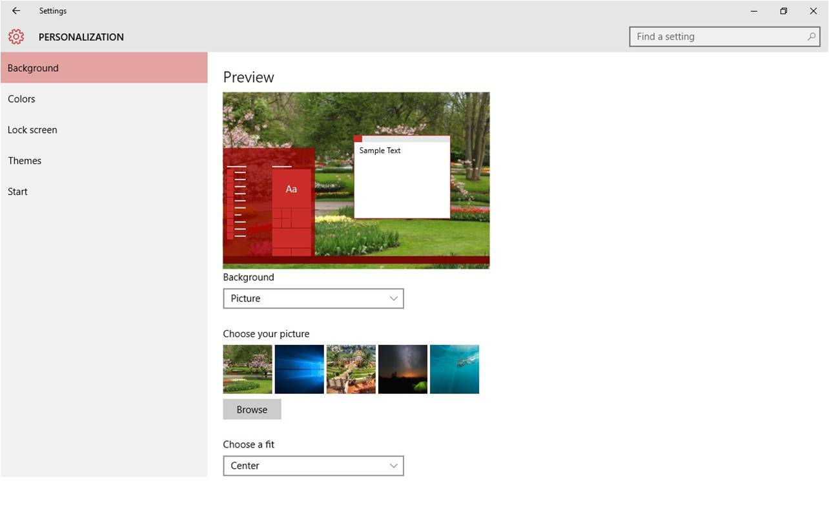
Task: Click the desktop background preview image
Action: pyautogui.click(x=356, y=180)
